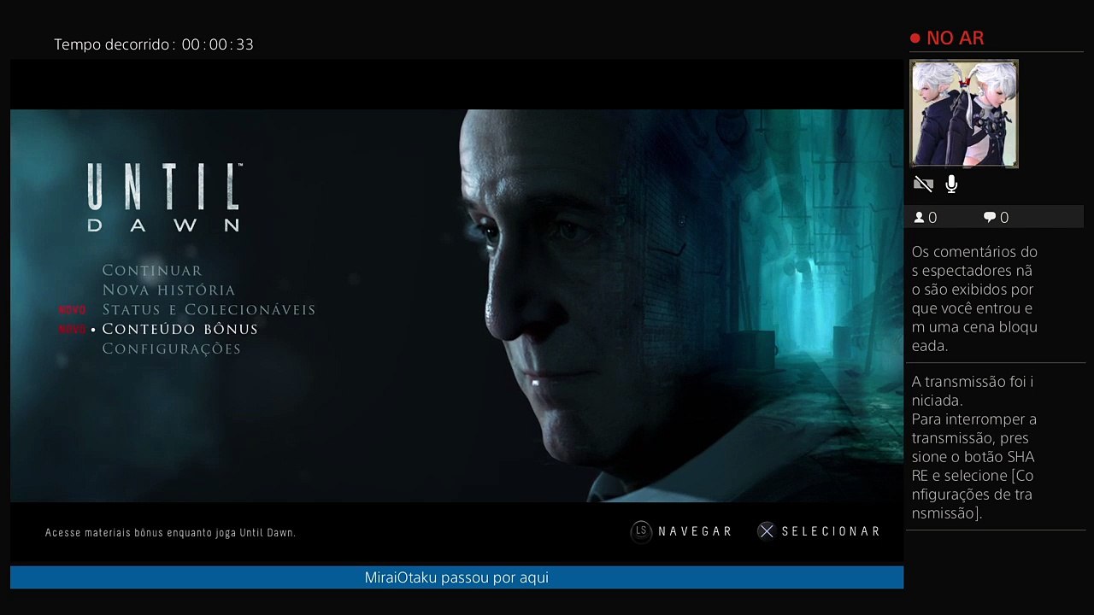
Task: Click the LS navegar stick icon
Action: pyautogui.click(x=641, y=531)
